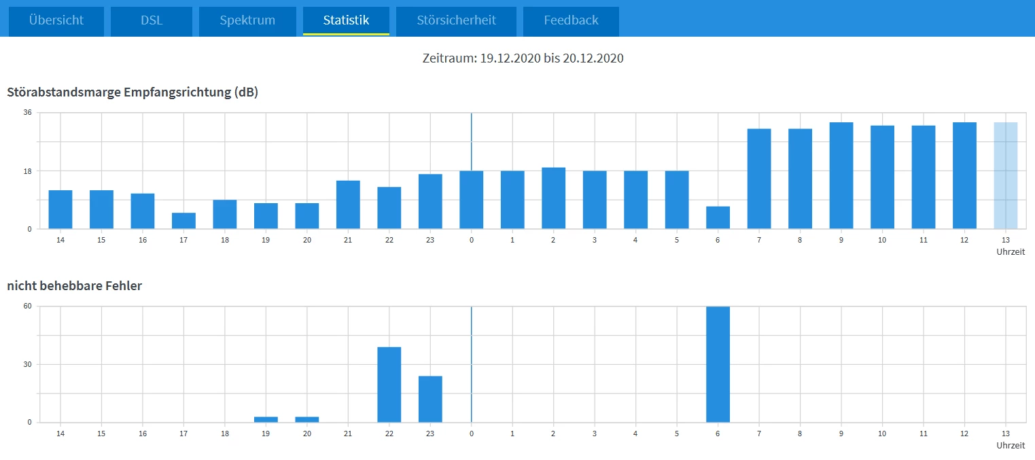1035x460 pixels.
Task: Switch to the DSL tab
Action: click(x=152, y=20)
